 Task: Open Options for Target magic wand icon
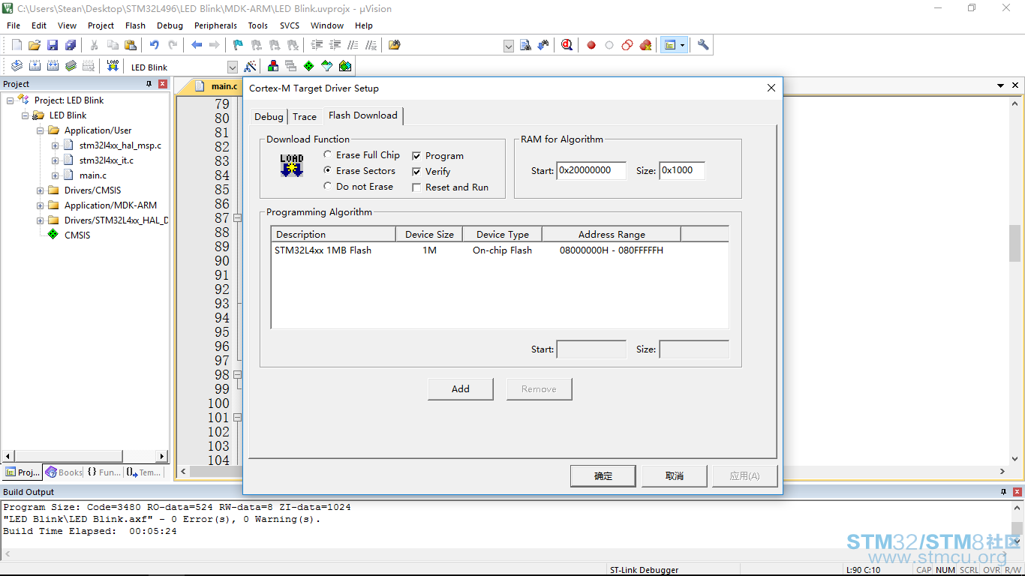(251, 66)
